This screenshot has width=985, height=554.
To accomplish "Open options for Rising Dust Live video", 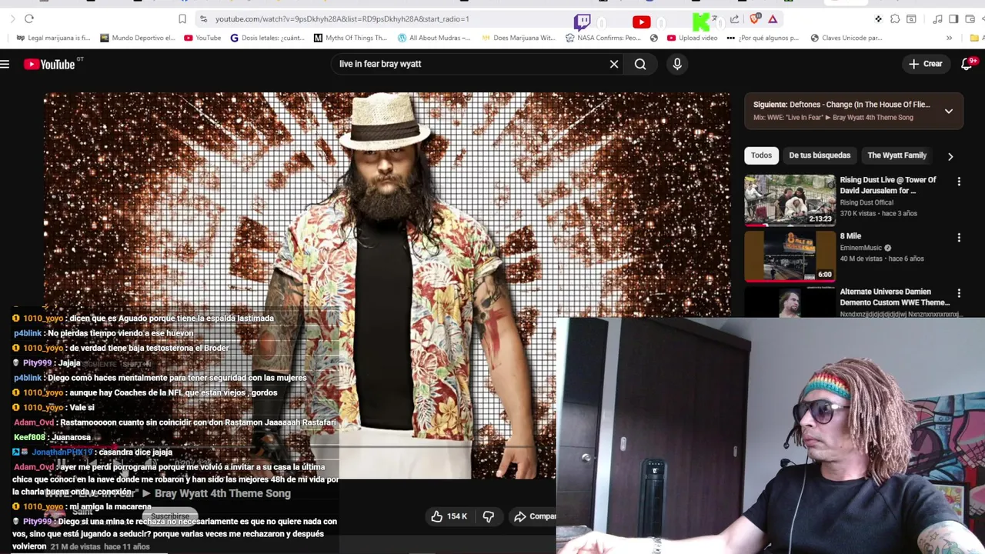I will [x=959, y=182].
